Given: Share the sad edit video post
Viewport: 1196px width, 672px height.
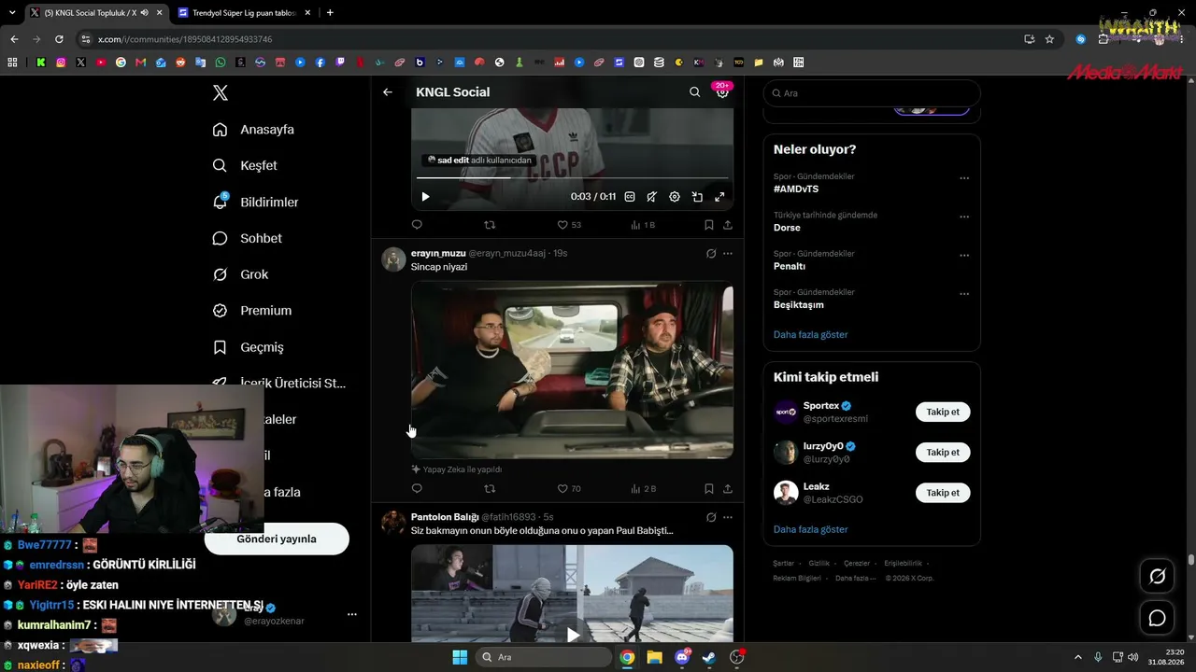Looking at the screenshot, I should [728, 225].
